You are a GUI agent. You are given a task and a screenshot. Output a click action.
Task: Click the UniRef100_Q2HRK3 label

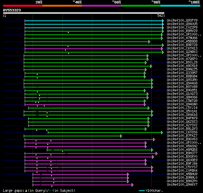click(x=182, y=52)
